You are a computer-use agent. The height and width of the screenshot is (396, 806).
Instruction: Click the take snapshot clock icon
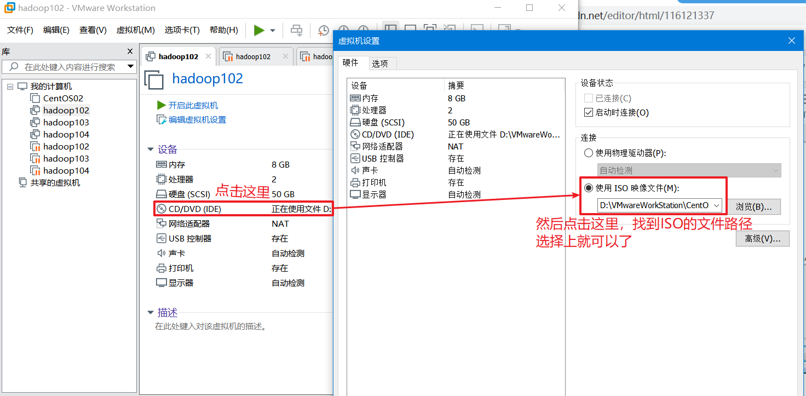tap(324, 31)
